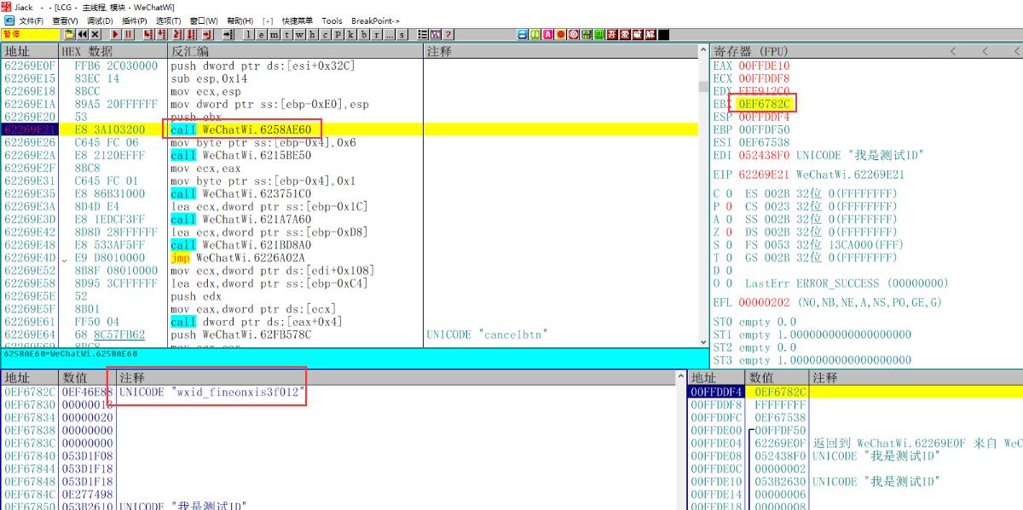1023x510 pixels.
Task: Open the 选项(T) menu
Action: coord(168,20)
